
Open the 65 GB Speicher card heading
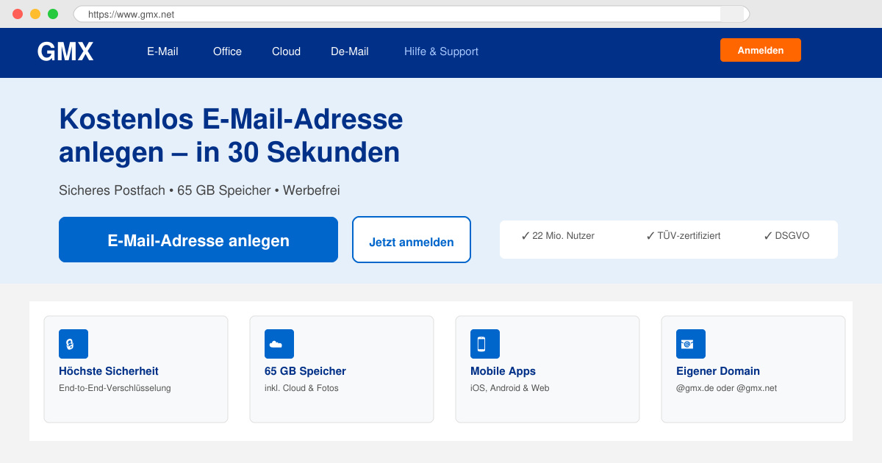(x=305, y=371)
